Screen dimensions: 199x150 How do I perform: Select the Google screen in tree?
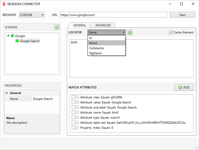[x=20, y=36]
